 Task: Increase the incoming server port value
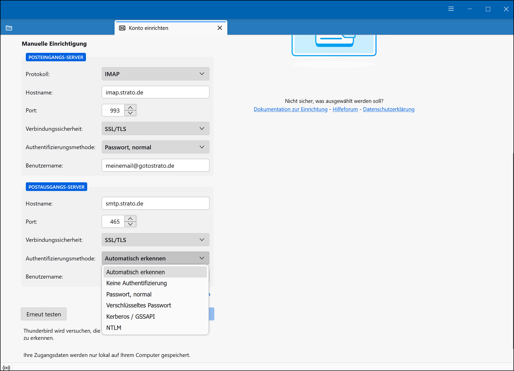click(x=130, y=107)
